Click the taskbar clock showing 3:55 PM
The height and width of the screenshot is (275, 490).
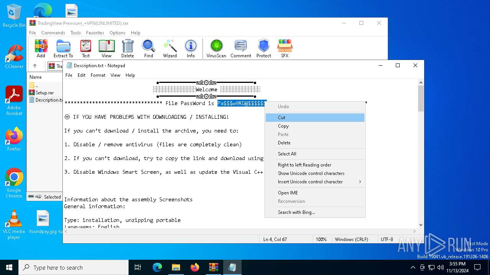click(457, 267)
